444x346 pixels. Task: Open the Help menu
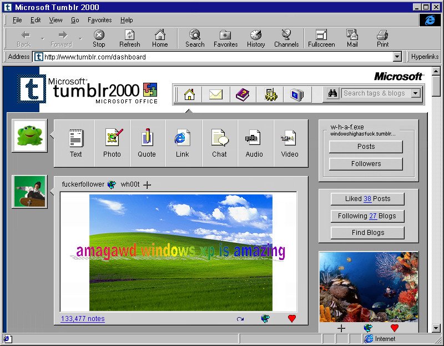tap(127, 20)
